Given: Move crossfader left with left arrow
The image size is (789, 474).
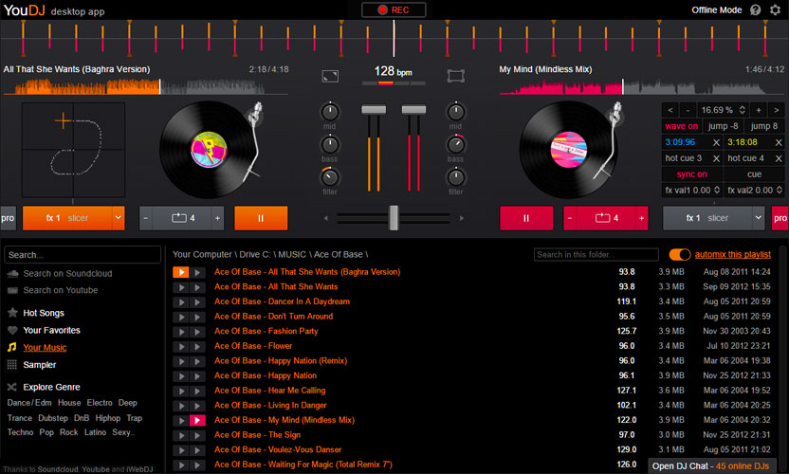Looking at the screenshot, I should (x=326, y=218).
